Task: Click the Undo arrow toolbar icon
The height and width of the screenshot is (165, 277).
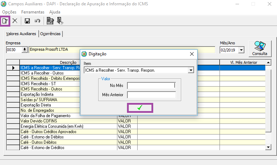Action: click(x=37, y=21)
